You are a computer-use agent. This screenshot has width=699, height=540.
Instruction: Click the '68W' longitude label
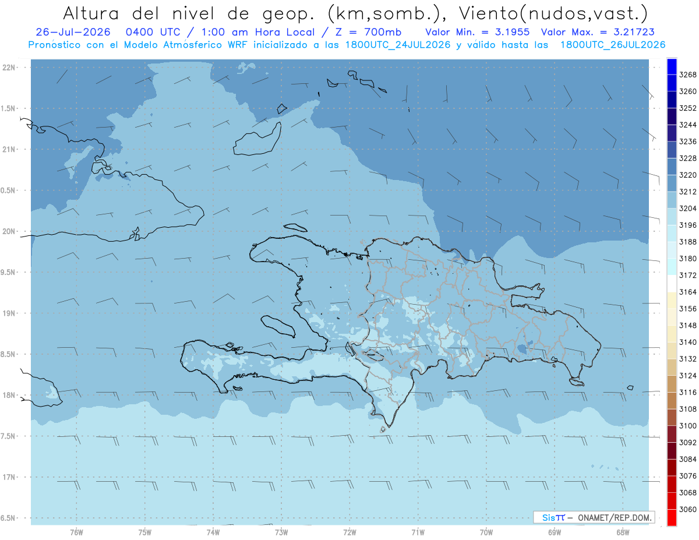pyautogui.click(x=622, y=532)
